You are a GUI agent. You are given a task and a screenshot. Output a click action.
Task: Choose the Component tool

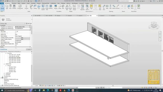click(x=20, y=7)
